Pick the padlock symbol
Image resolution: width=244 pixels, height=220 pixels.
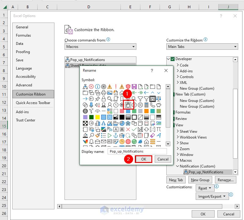point(103,99)
